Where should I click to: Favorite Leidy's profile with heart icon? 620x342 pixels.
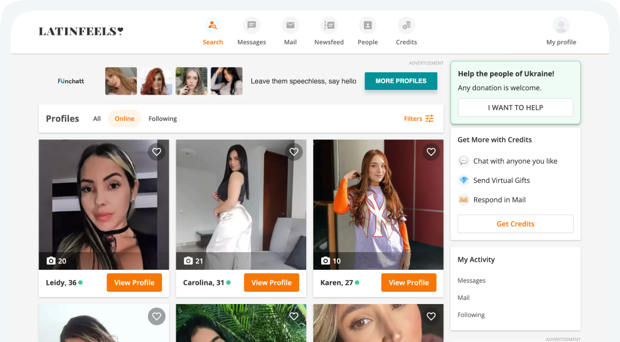pyautogui.click(x=157, y=152)
